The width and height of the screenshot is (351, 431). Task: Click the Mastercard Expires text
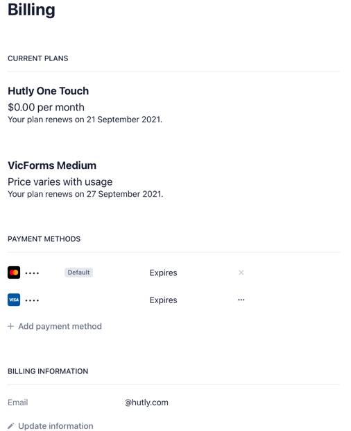(x=164, y=273)
